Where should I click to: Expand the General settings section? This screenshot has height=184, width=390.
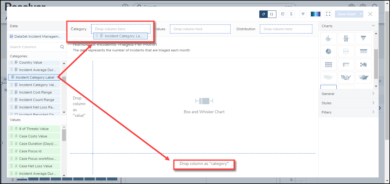coord(348,94)
